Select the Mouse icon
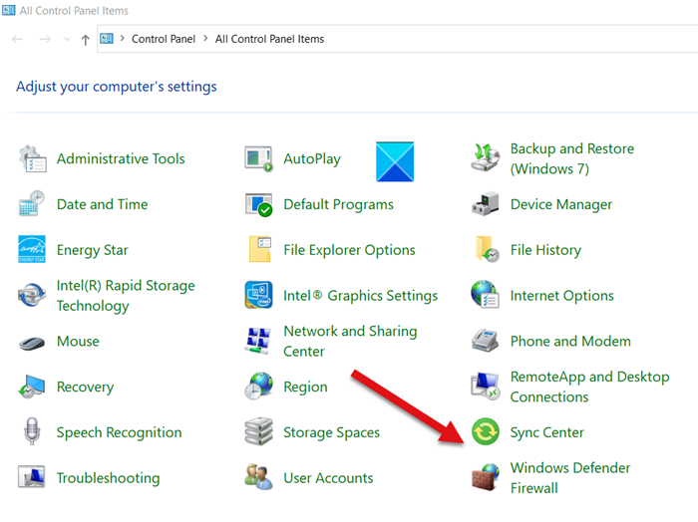 (x=32, y=343)
